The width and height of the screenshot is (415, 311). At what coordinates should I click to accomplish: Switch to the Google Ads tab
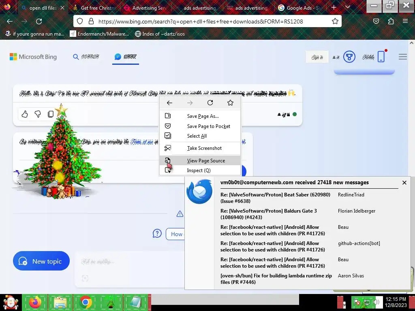(300, 8)
